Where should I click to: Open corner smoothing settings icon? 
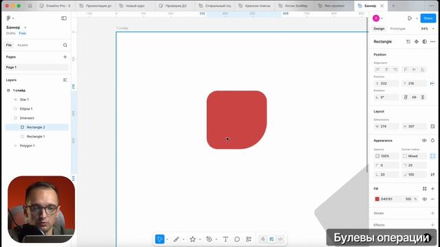(432, 174)
